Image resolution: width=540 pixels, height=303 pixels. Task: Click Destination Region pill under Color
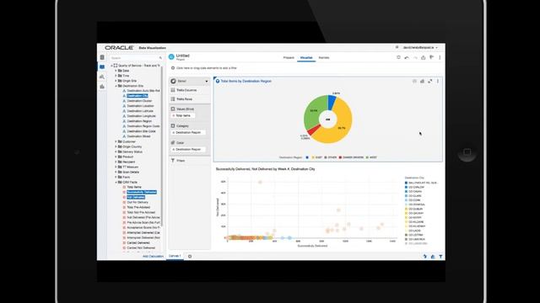coord(188,150)
